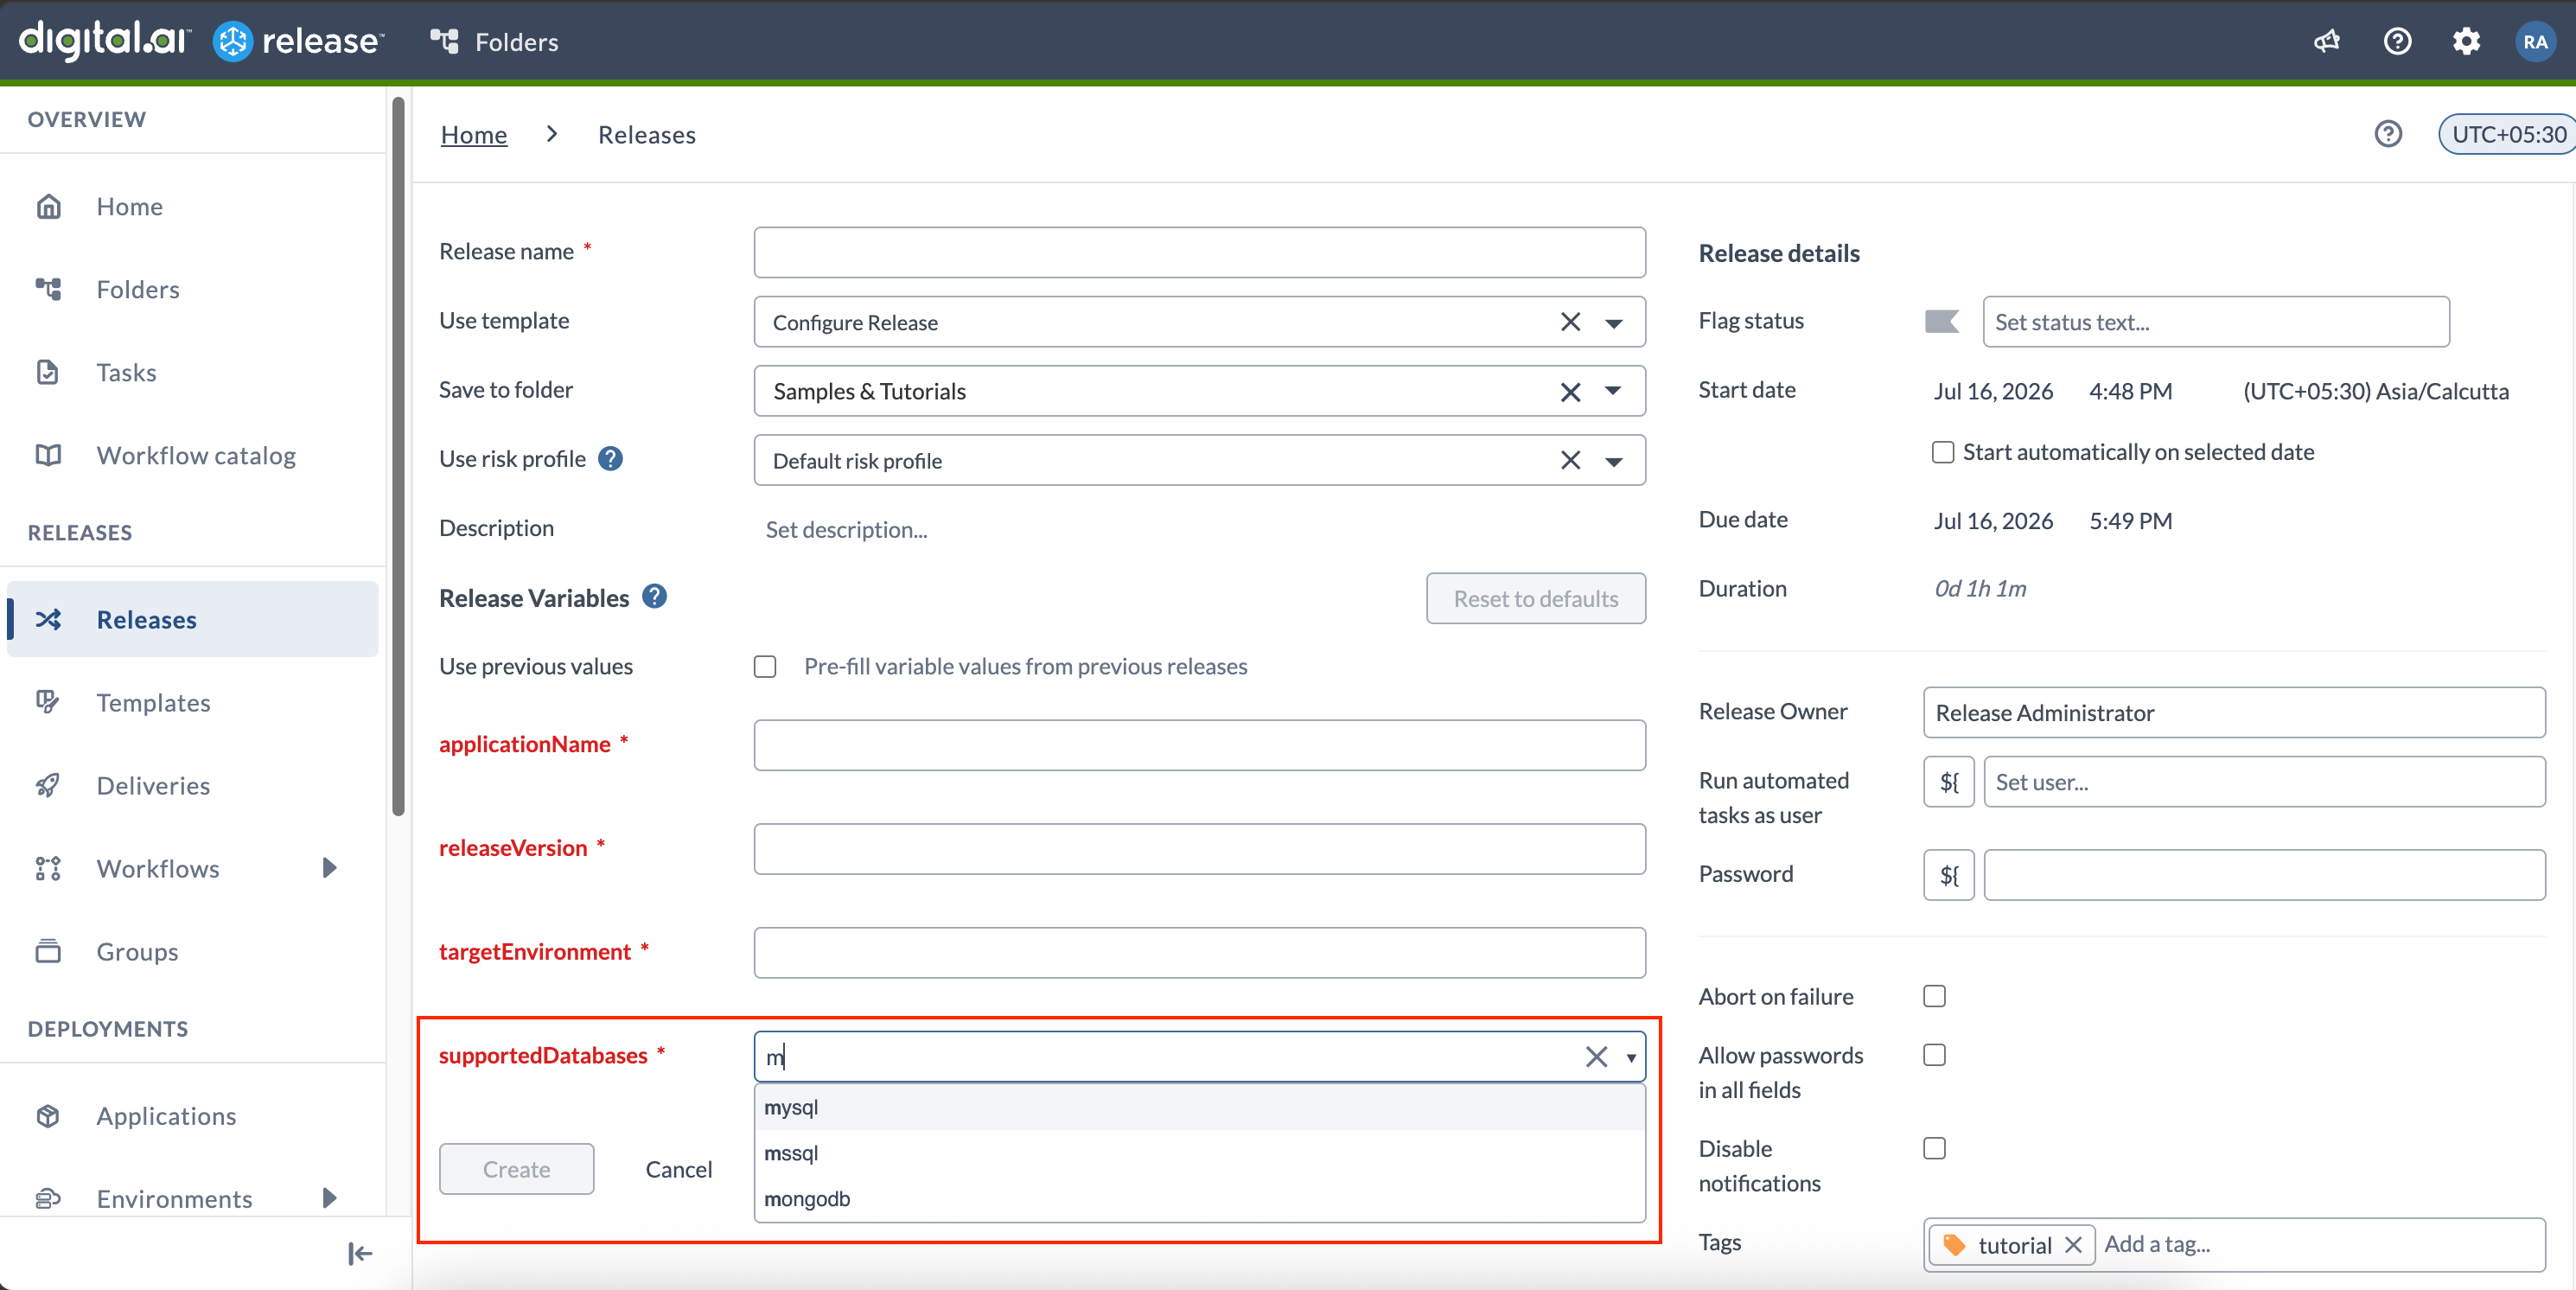2576x1290 pixels.
Task: Click the Release Owner field
Action: (x=2234, y=712)
